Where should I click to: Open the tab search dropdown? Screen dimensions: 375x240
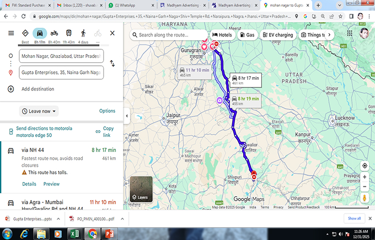pos(339,5)
